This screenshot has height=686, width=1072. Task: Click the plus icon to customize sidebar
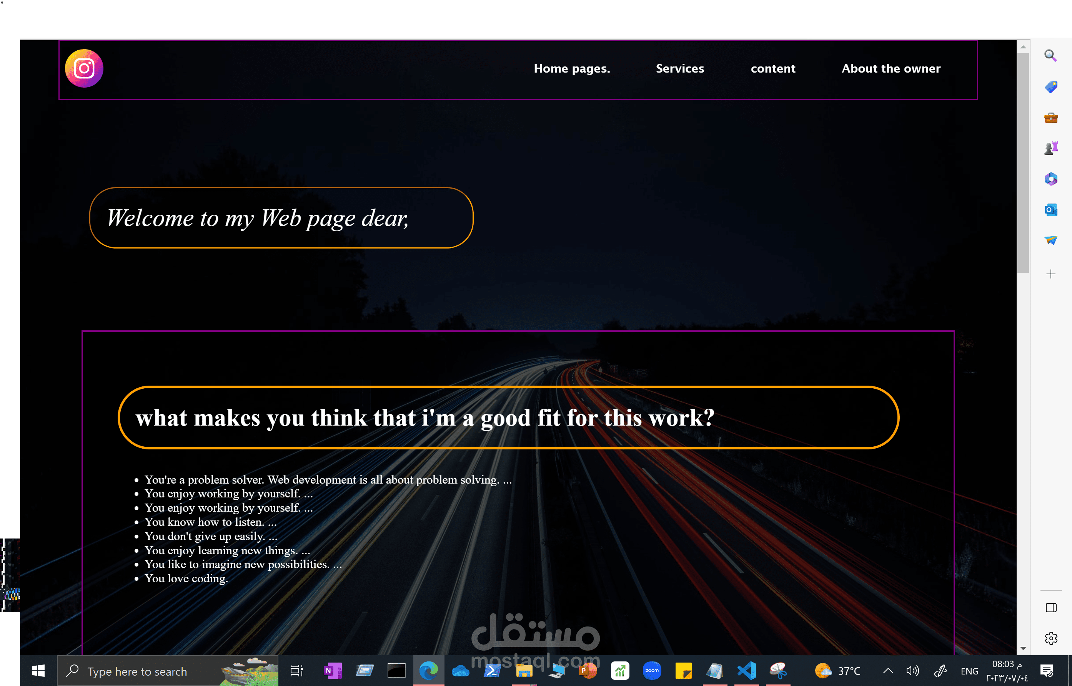click(1050, 274)
